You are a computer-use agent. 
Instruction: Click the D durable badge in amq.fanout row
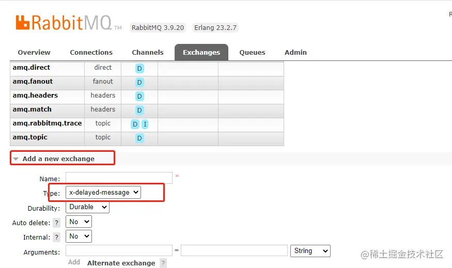pos(139,83)
